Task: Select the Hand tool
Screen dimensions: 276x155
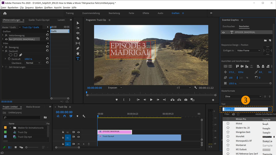Action: point(78,53)
